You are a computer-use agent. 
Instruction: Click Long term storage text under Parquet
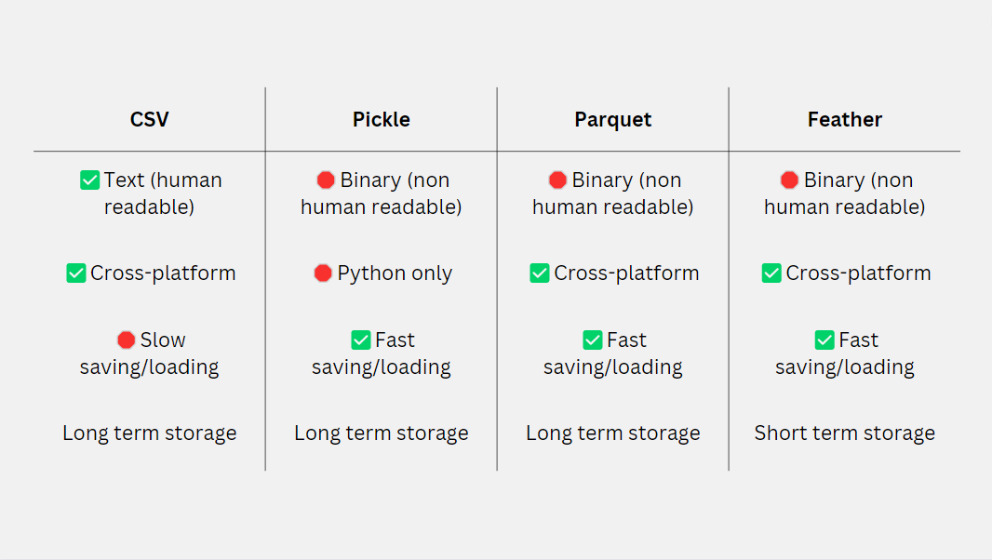click(x=613, y=433)
